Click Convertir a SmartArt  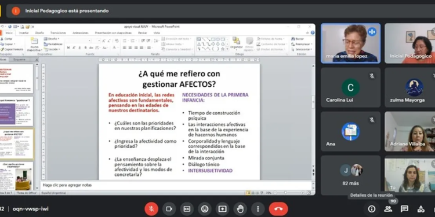[177, 50]
